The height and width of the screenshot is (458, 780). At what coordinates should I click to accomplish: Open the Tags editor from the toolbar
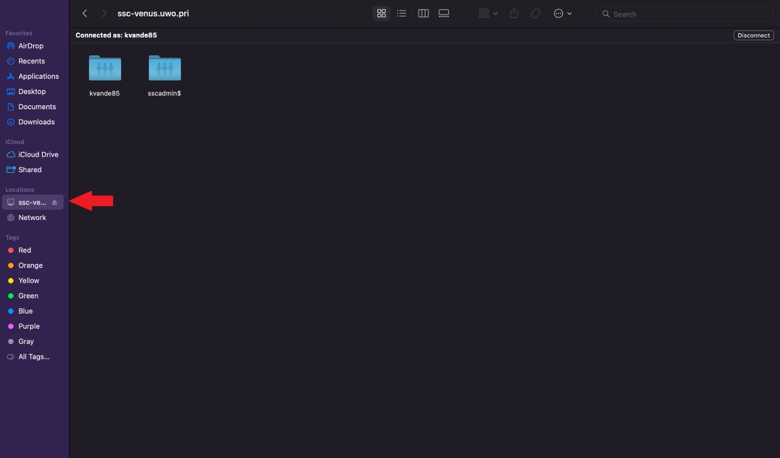coord(535,13)
